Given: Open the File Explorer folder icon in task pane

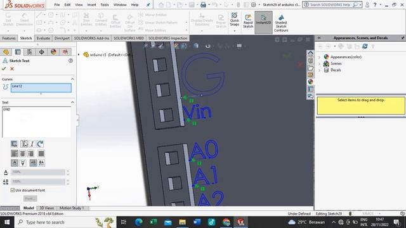Looking at the screenshot, I should pos(310,68).
